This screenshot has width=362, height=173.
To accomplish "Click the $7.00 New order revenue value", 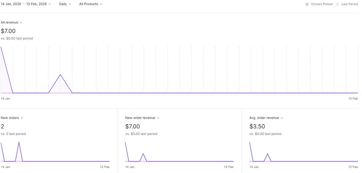I will pos(132,126).
